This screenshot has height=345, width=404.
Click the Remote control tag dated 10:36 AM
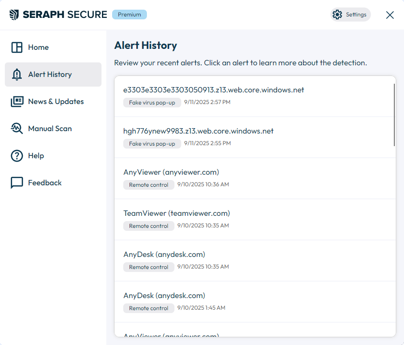(x=149, y=185)
